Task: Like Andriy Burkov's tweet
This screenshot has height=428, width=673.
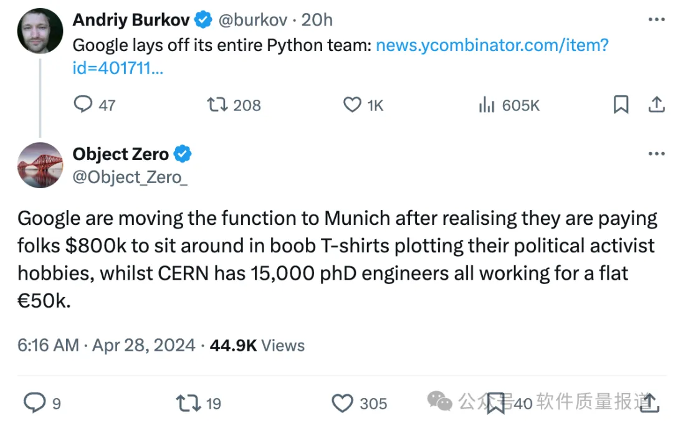Action: tap(352, 105)
